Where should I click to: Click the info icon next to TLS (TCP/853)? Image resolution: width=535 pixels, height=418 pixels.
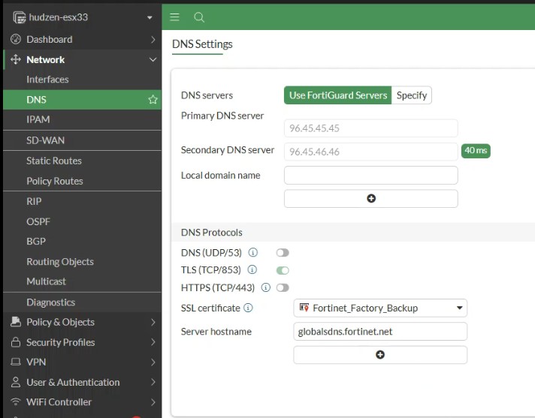252,270
